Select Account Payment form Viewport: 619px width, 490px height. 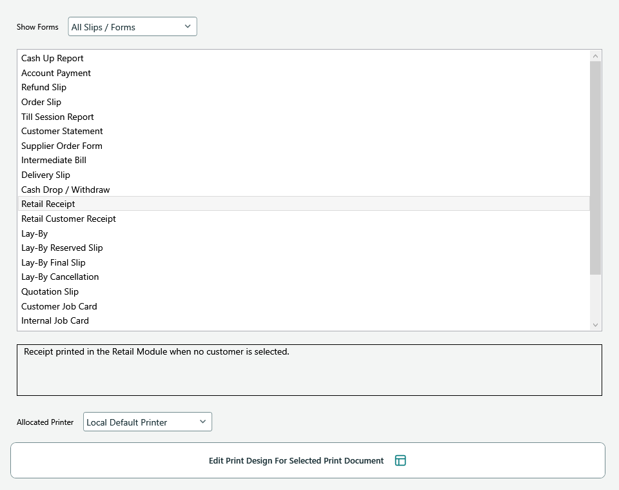(304, 73)
